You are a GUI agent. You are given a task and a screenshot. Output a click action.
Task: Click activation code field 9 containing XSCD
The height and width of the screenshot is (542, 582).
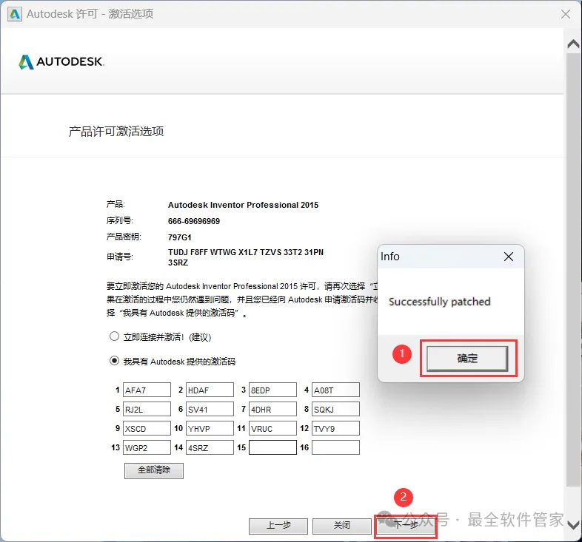[147, 429]
